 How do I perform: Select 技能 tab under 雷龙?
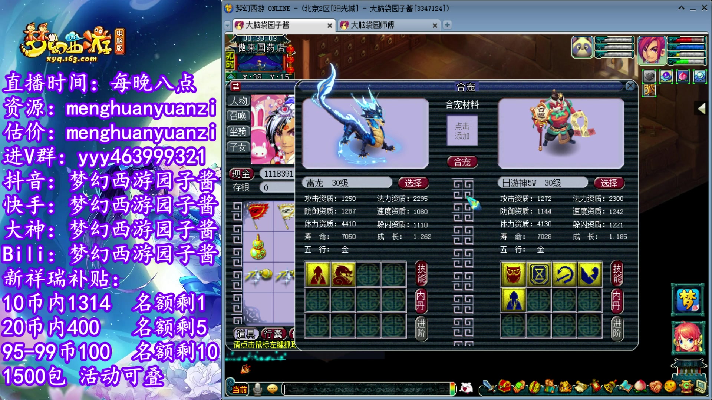pyautogui.click(x=421, y=274)
